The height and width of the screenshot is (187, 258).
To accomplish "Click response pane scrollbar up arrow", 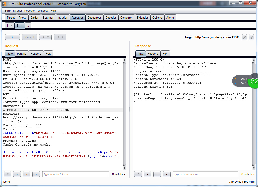I will pos(254,60).
